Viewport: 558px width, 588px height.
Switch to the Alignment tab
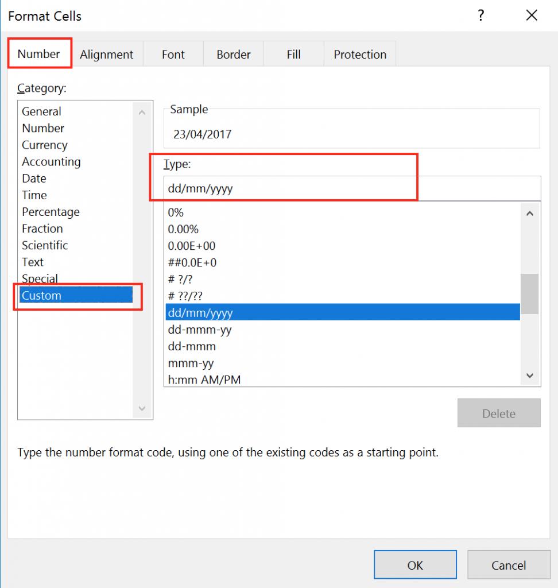click(x=106, y=54)
